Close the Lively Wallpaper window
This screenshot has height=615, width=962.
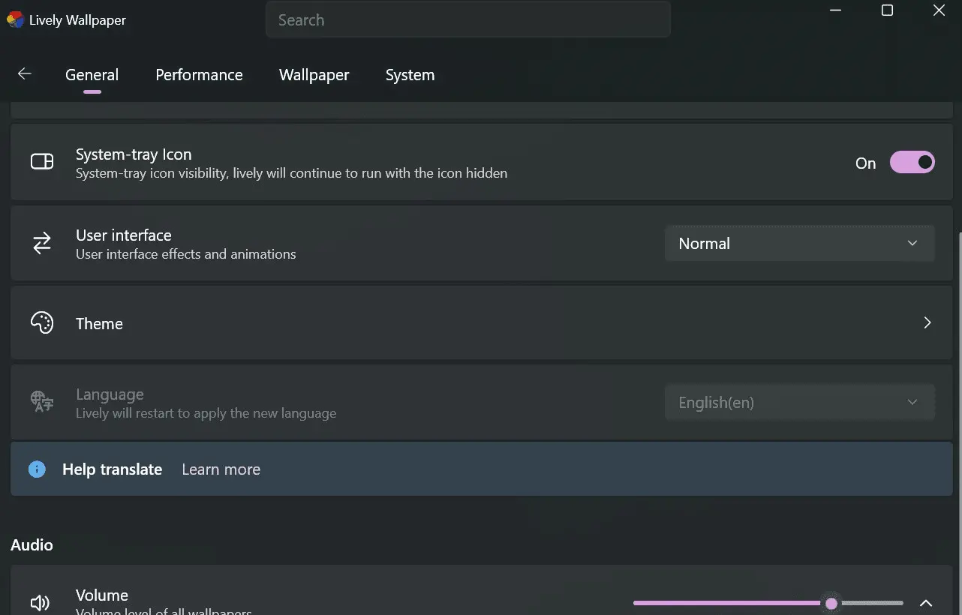939,10
